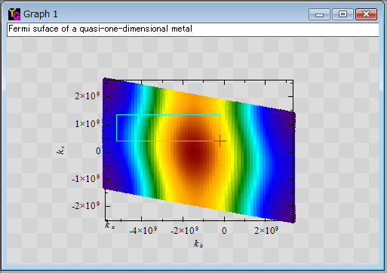387x273 pixels.
Task: Click the -1×10⁹ tick label on vertical axis
Action: pos(85,179)
